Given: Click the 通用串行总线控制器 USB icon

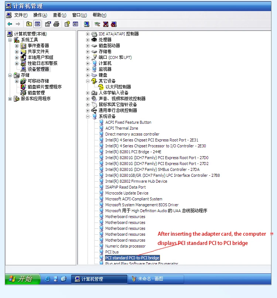Looking at the screenshot, I should [x=94, y=111].
